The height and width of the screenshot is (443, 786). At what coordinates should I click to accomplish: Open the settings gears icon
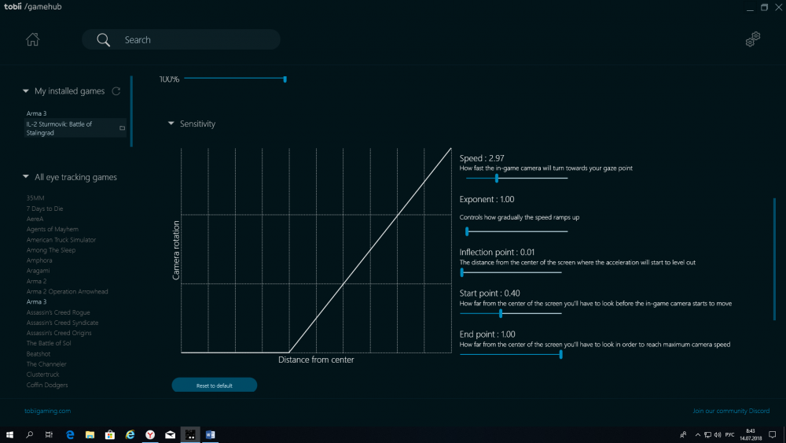coord(753,39)
